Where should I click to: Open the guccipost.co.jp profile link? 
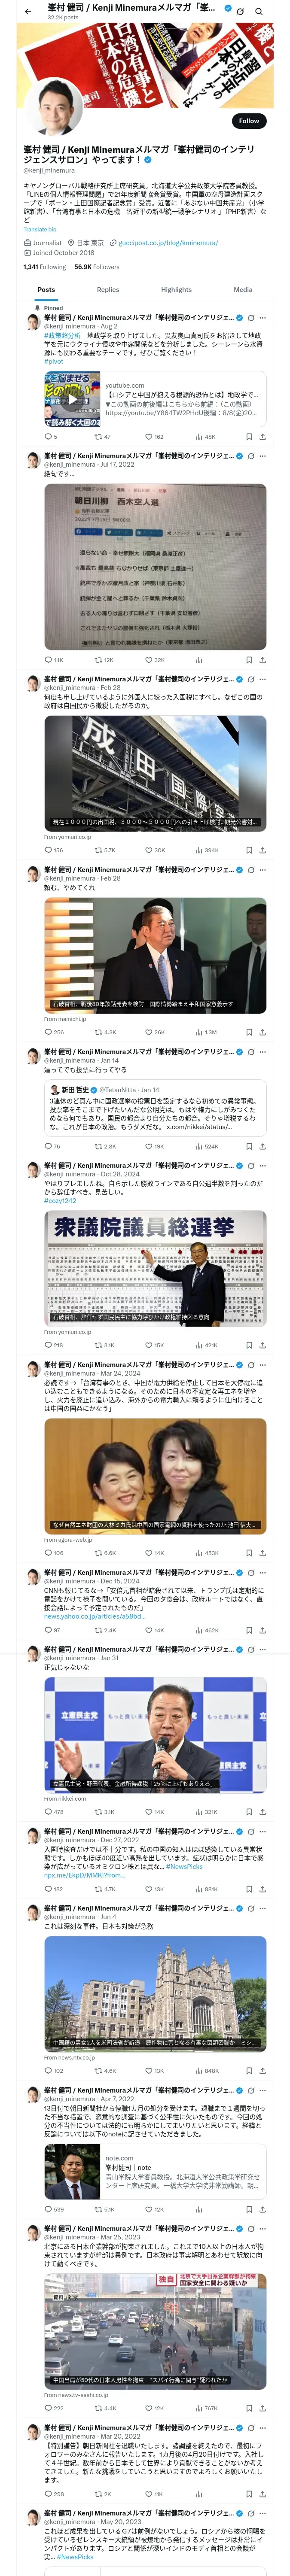(x=168, y=243)
